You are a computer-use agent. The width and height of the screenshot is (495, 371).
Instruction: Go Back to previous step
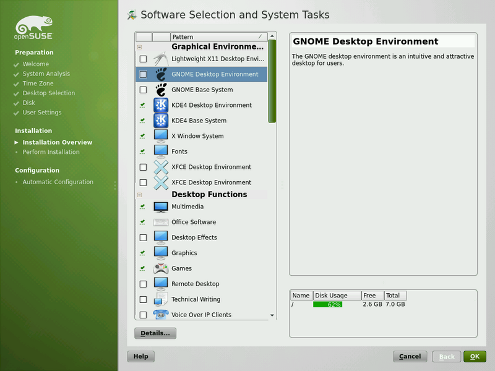point(447,357)
